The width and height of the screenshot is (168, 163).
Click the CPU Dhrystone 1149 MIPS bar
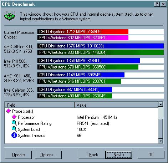81,75
